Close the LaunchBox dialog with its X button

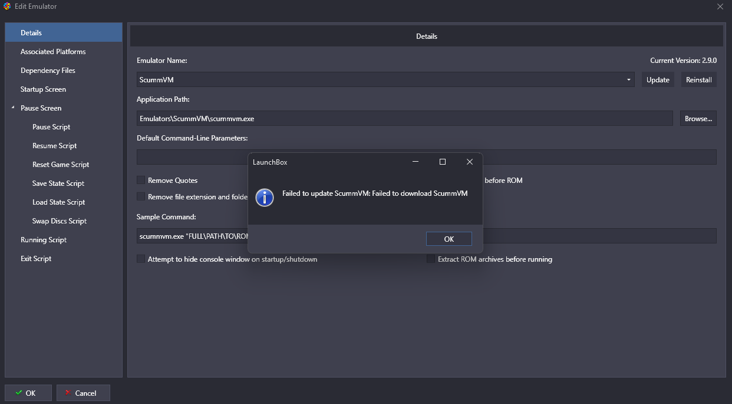(x=470, y=162)
